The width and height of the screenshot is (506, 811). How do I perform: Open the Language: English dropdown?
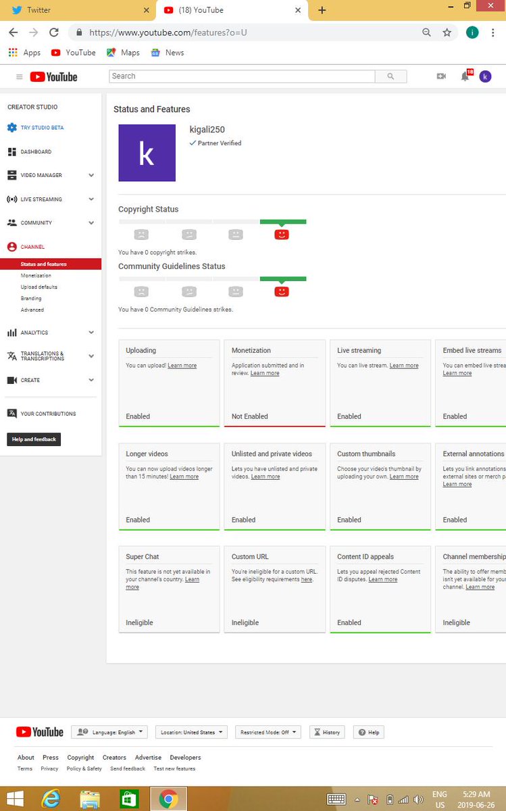109,732
